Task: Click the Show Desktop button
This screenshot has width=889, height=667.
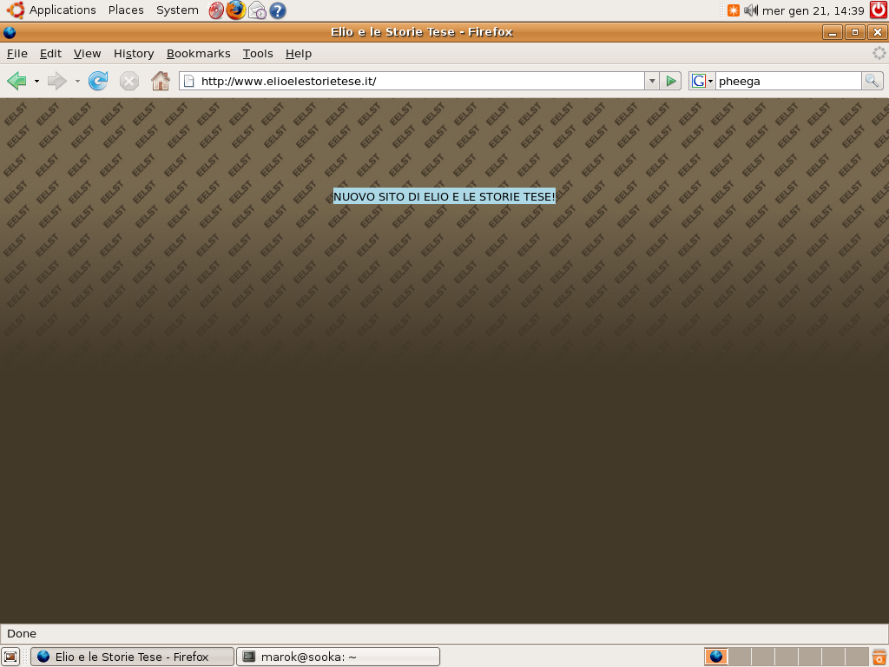Action: point(10,657)
